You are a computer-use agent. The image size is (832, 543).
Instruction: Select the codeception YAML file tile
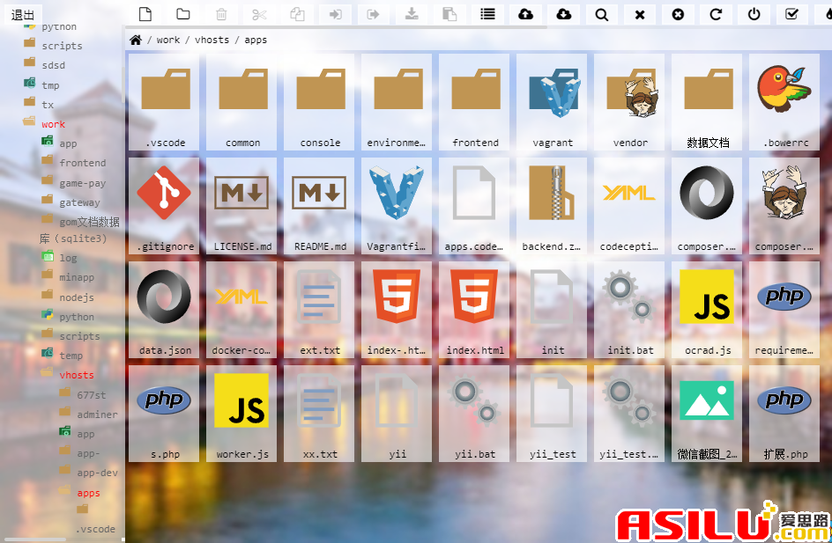[x=630, y=206]
